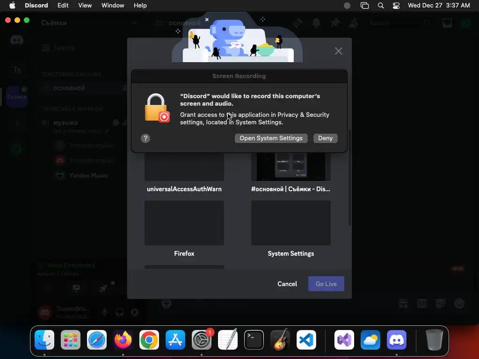Open Events in Discord sidebar
The height and width of the screenshot is (359, 479).
click(58, 48)
